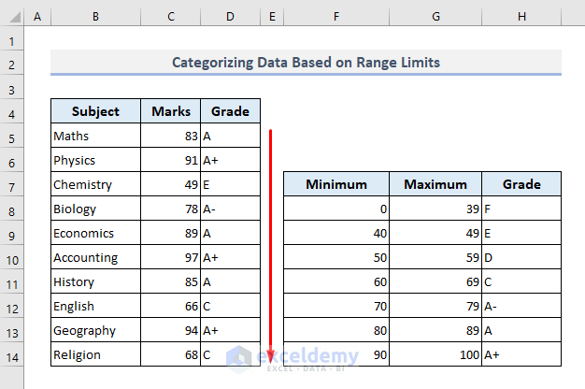Click the minimum value 0 cell
Viewport: 585px width, 389px height.
click(336, 209)
